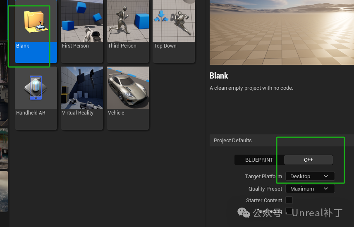Open the Quality Preset Maximum dropdown

coord(310,189)
